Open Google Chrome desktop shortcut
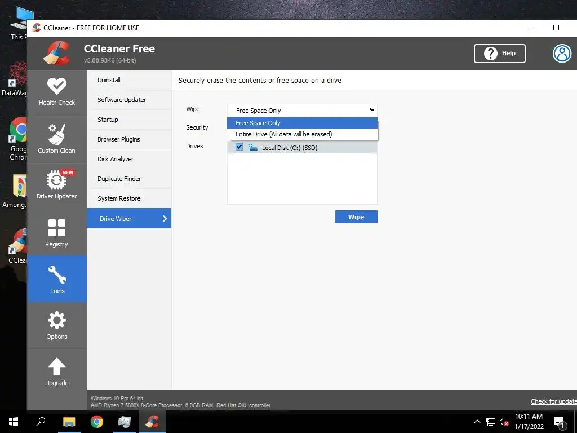 point(19,139)
